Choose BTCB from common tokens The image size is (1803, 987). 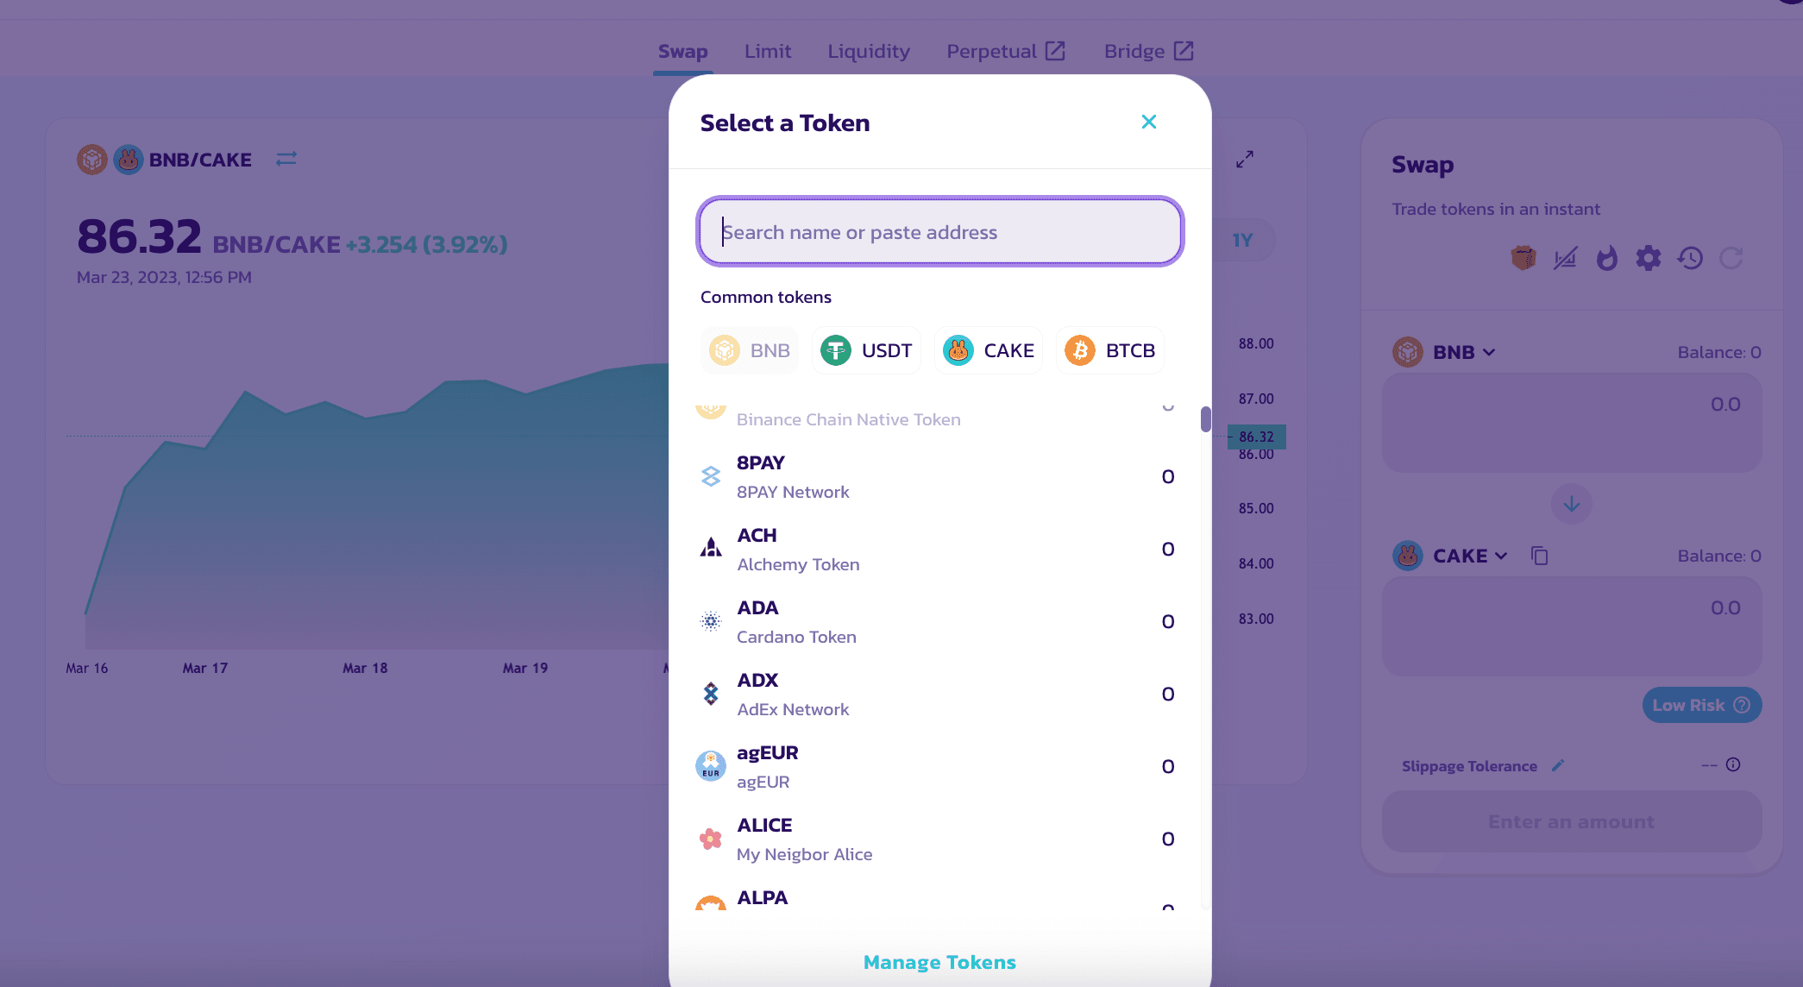tap(1110, 350)
